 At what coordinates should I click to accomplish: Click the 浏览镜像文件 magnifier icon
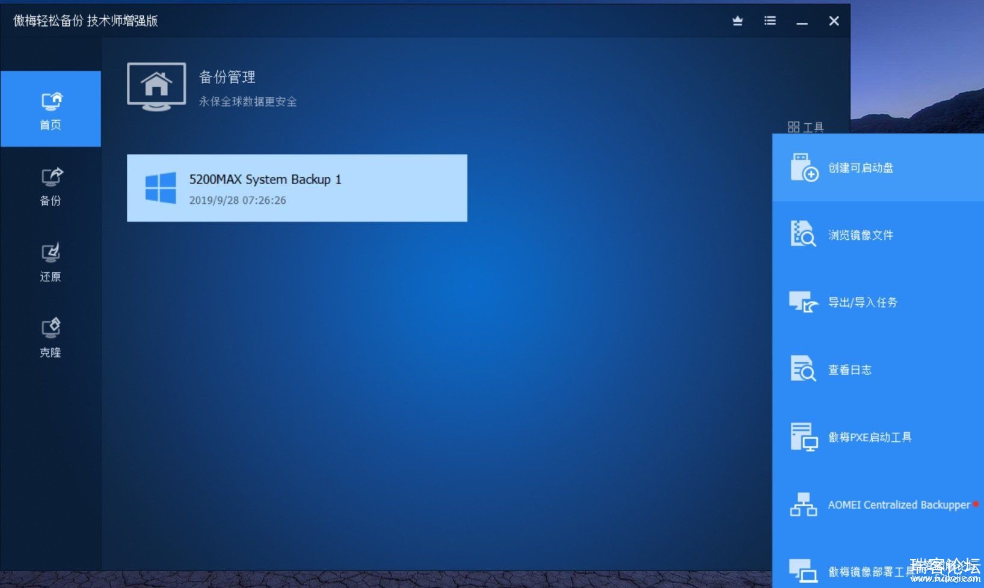(803, 234)
